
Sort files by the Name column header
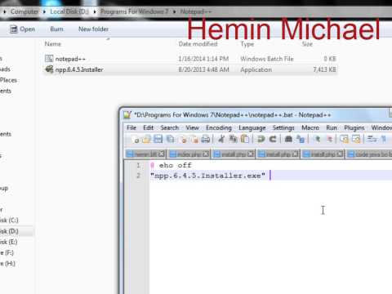53,44
